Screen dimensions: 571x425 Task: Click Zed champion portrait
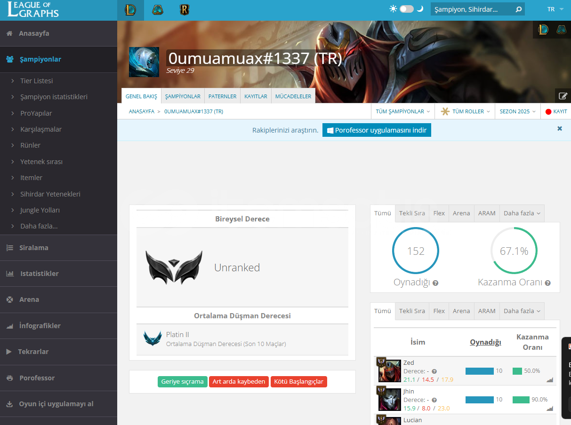(389, 371)
